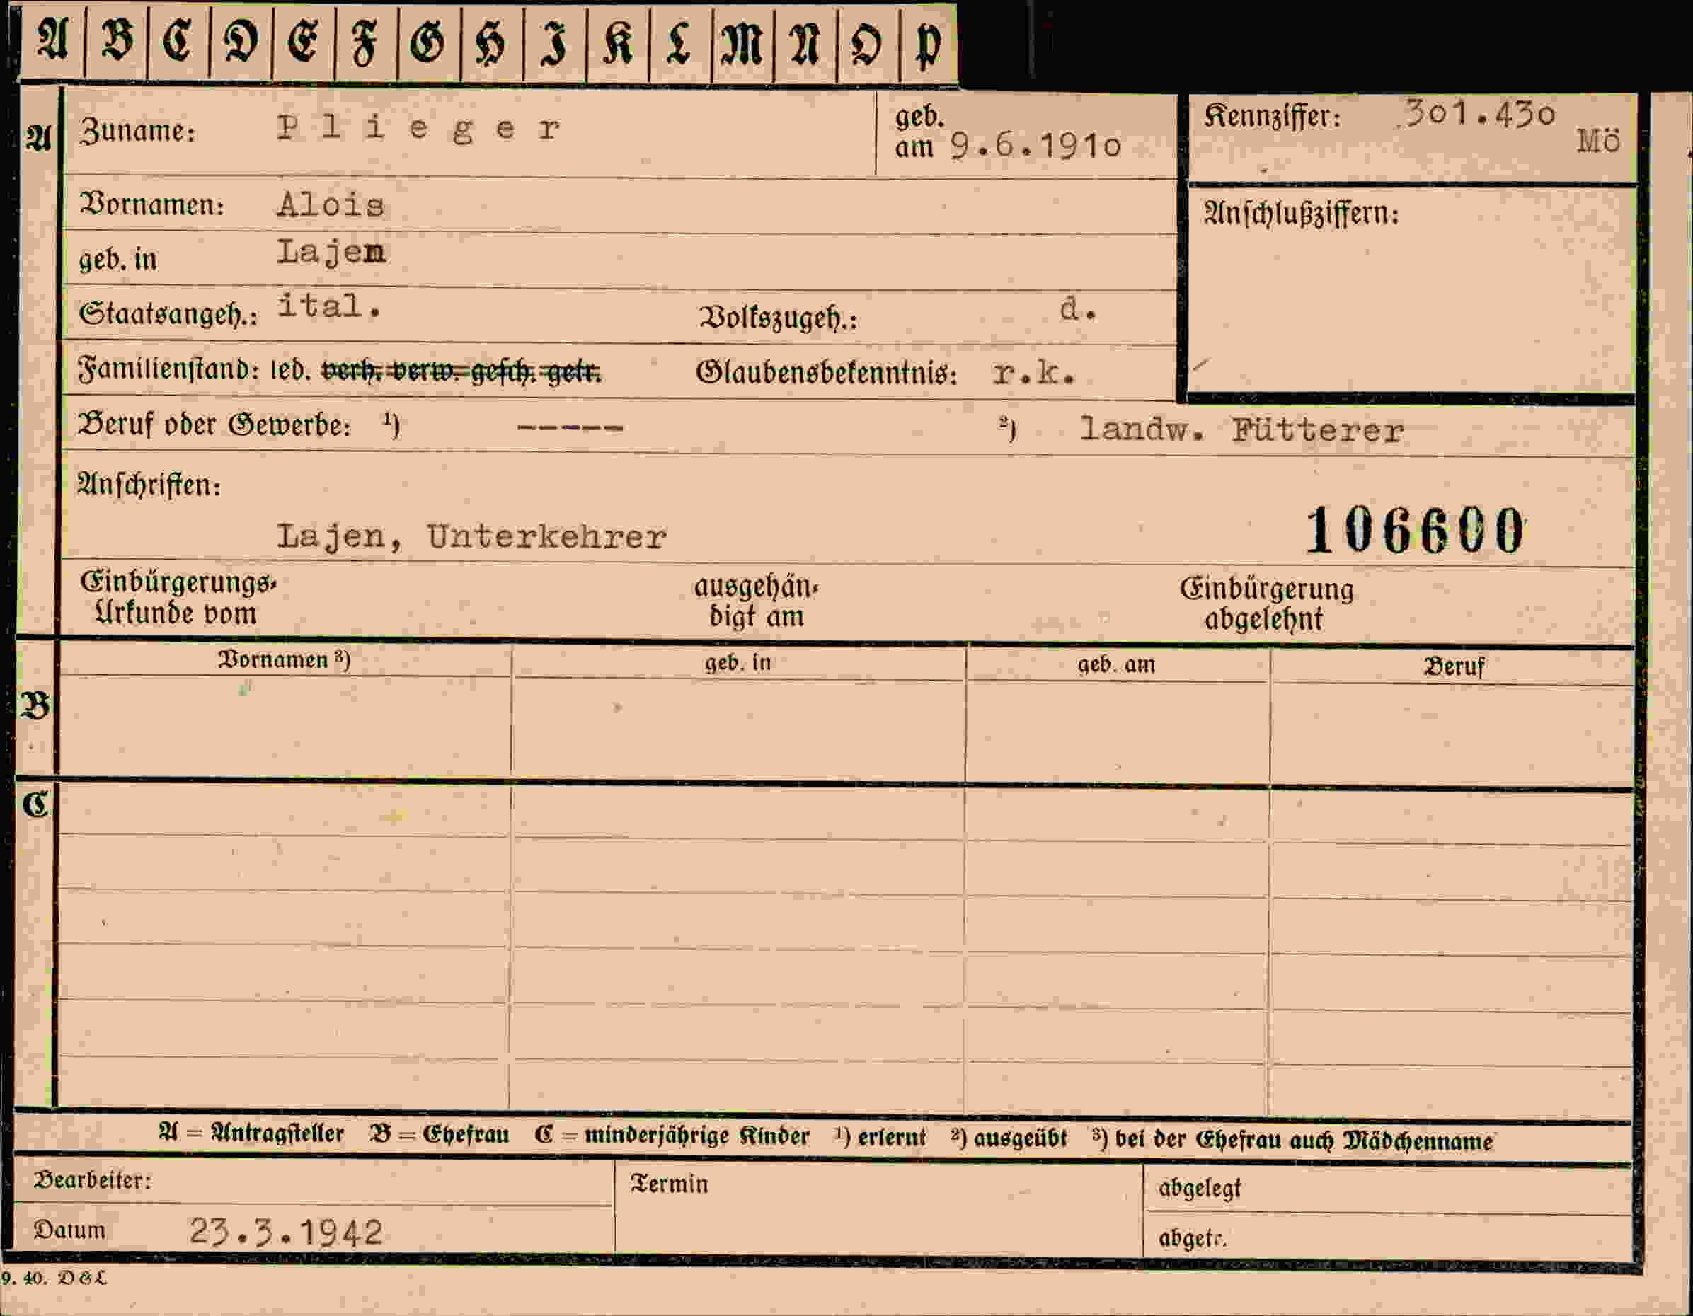This screenshot has width=1693, height=1316.
Task: Select the Fraktur A tab in top alphabet strip
Action: [x=52, y=42]
